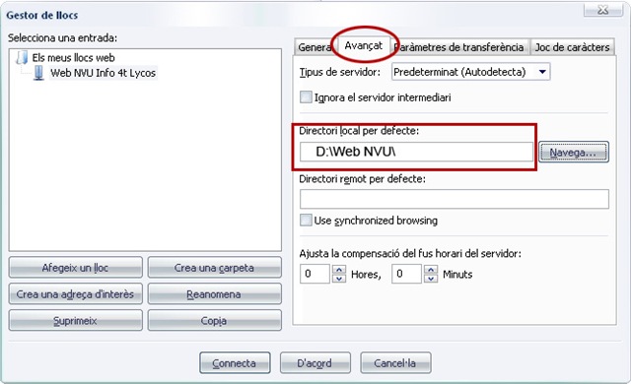Decrease the Hores timezone offset
The width and height of the screenshot is (631, 384).
(x=339, y=279)
